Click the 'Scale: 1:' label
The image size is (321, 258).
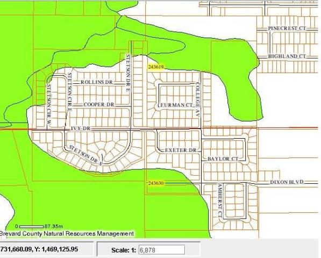[124, 250]
